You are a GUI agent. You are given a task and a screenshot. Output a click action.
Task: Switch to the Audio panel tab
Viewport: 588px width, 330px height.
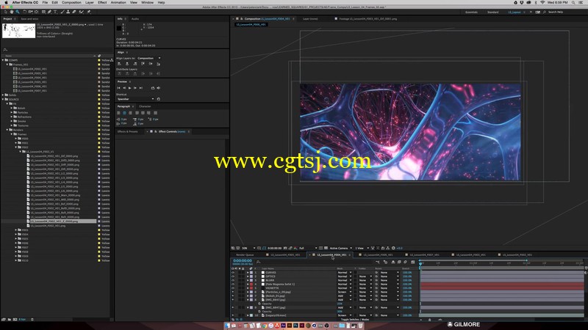pos(135,19)
